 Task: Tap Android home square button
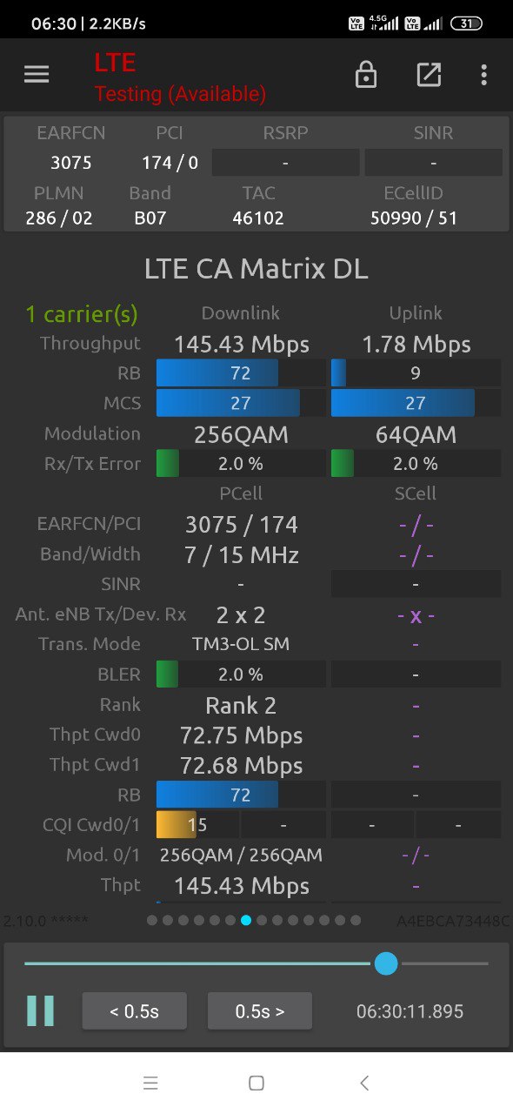click(x=256, y=1083)
